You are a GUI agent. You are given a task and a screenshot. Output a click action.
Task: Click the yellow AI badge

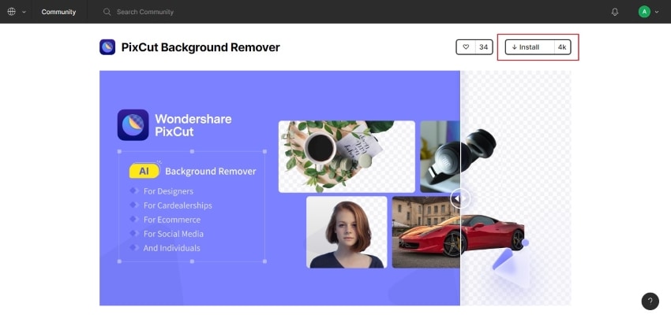(144, 172)
